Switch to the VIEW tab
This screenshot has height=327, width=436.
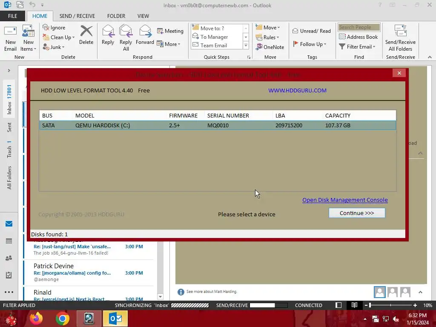pos(143,16)
